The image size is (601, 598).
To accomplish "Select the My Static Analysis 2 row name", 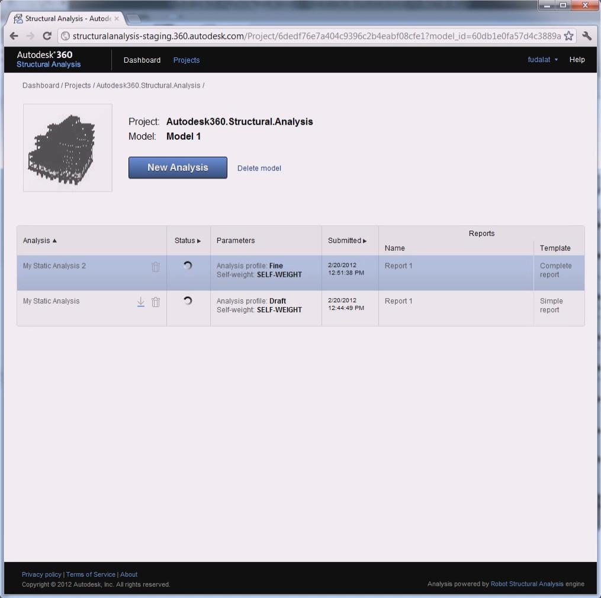I will [54, 266].
